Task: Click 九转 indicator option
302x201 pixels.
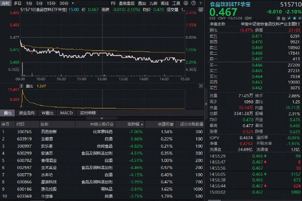Action: pyautogui.click(x=153, y=3)
